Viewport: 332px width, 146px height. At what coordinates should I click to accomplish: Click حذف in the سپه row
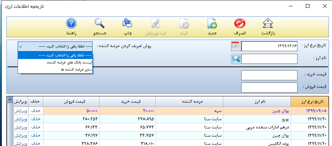pos(36,111)
